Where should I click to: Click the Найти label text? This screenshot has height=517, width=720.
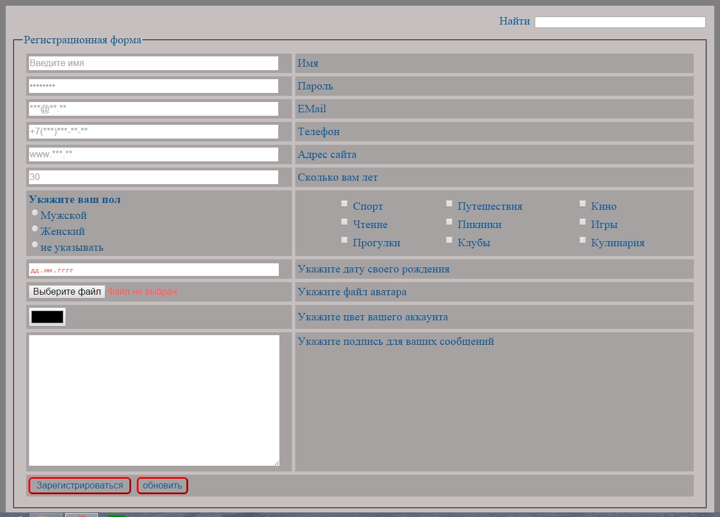point(515,22)
